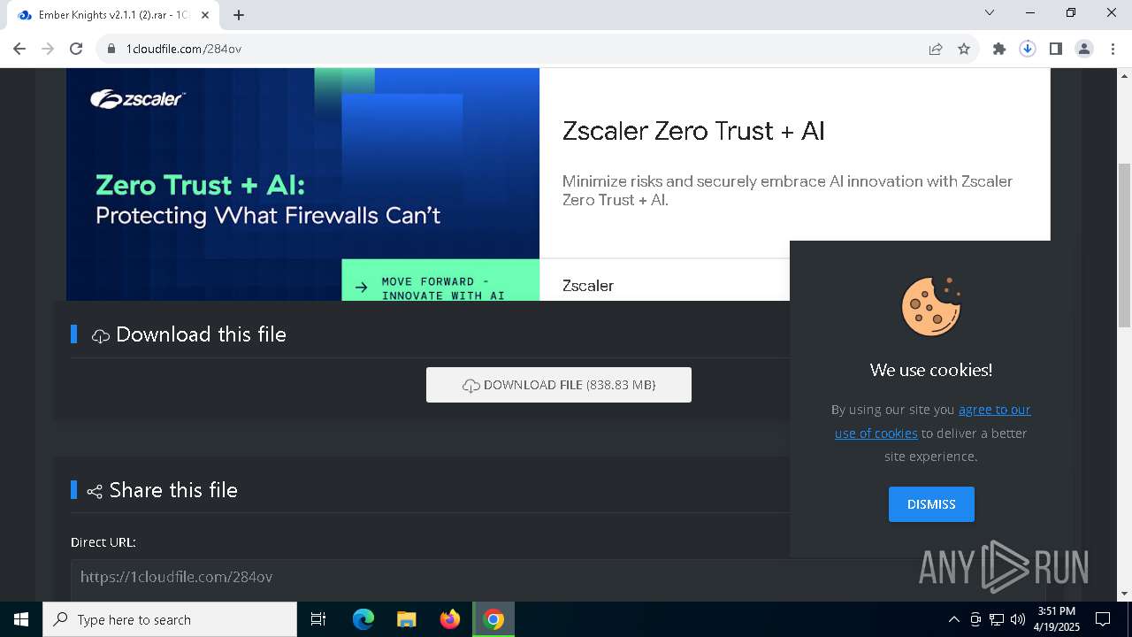View site information padlock icon
The height and width of the screenshot is (637, 1132).
[x=111, y=49]
